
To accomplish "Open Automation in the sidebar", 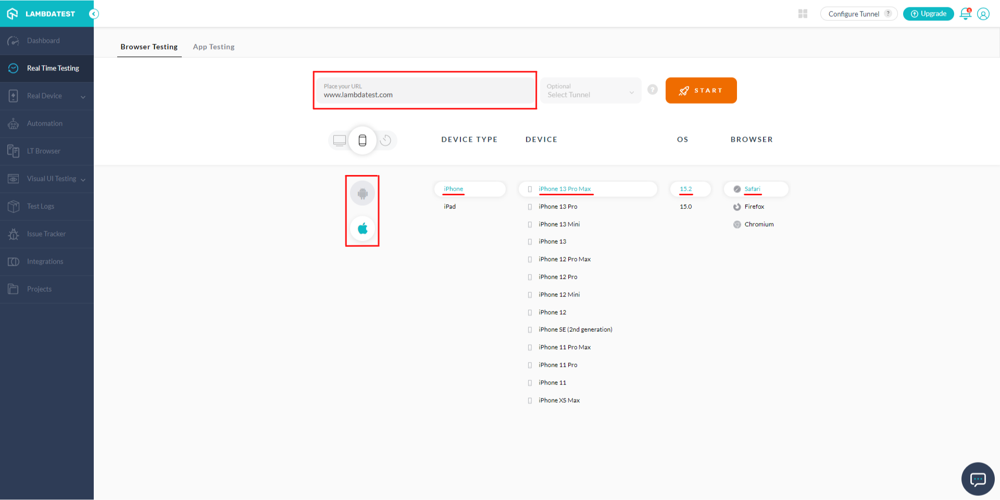I will coord(45,123).
